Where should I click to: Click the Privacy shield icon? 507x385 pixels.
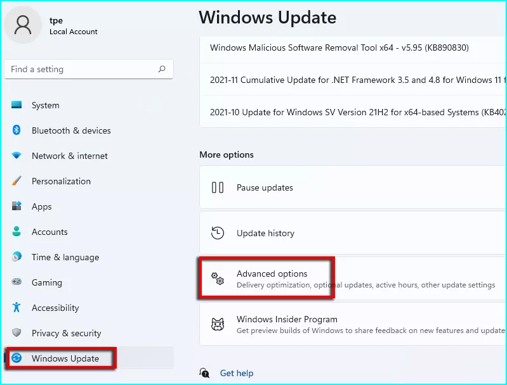pos(16,332)
